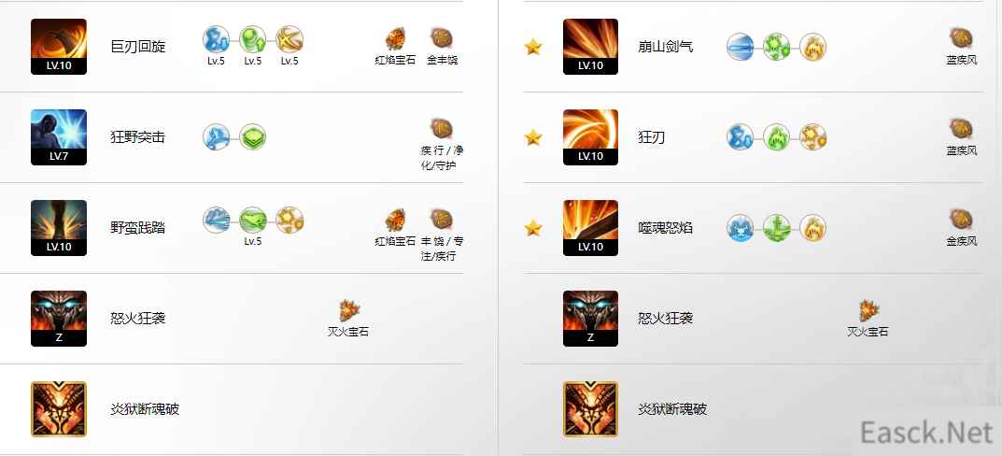This screenshot has height=456, width=1002.
Task: Click the 狂野突击 skill name text
Action: pyautogui.click(x=137, y=136)
